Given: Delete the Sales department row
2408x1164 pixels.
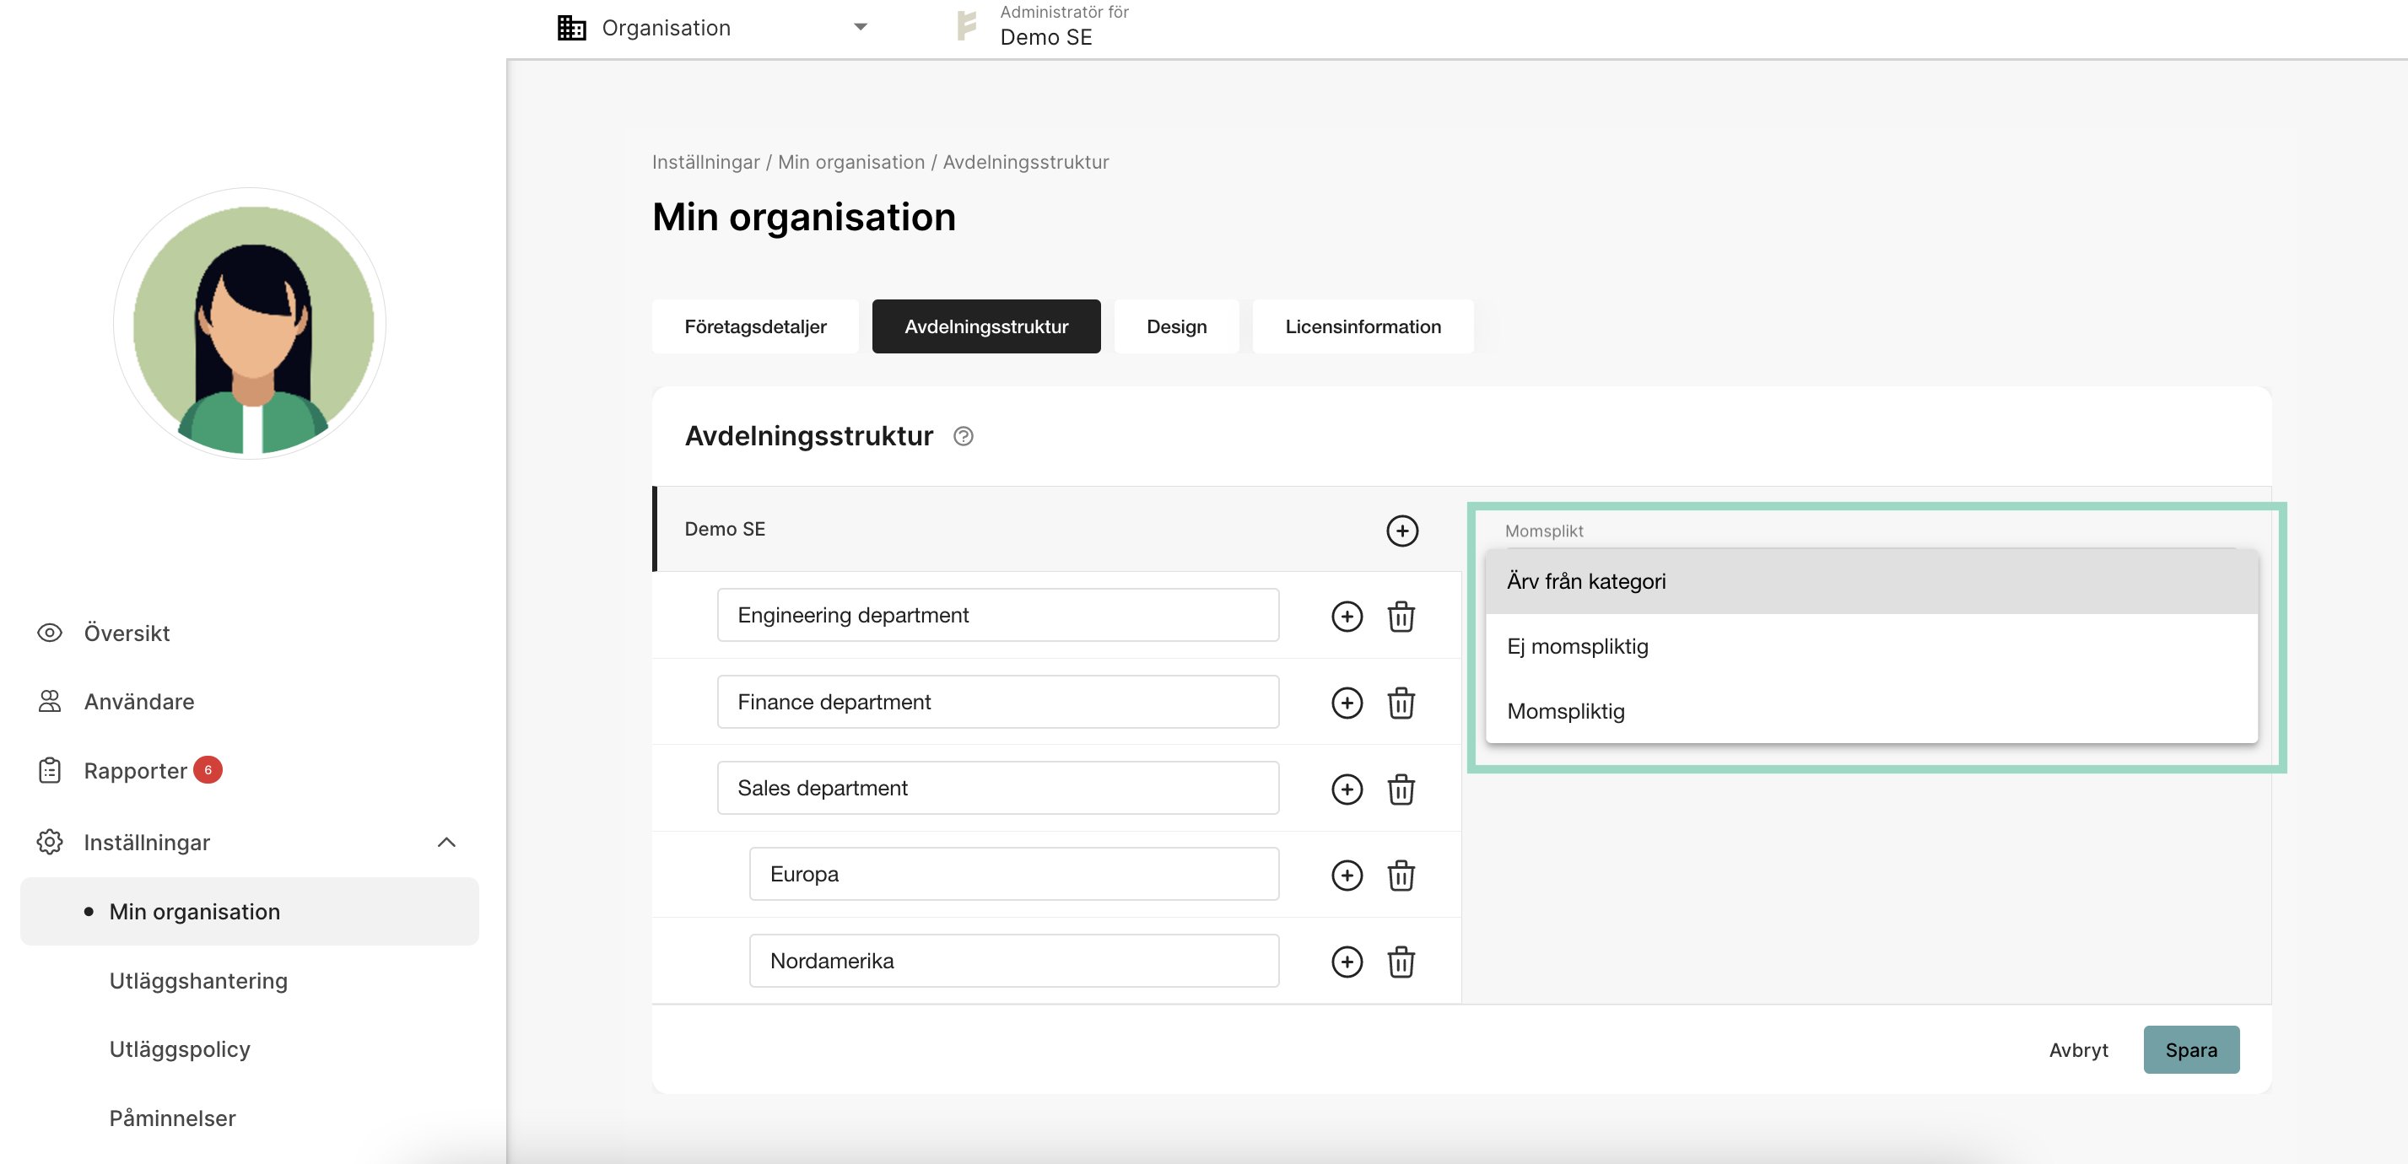Looking at the screenshot, I should click(x=1401, y=789).
